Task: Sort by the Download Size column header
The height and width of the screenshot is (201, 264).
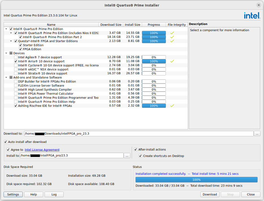Action: (x=111, y=25)
